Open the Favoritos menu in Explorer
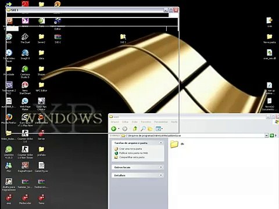Screen dimensions: 279x209 pyautogui.click(x=146, y=122)
